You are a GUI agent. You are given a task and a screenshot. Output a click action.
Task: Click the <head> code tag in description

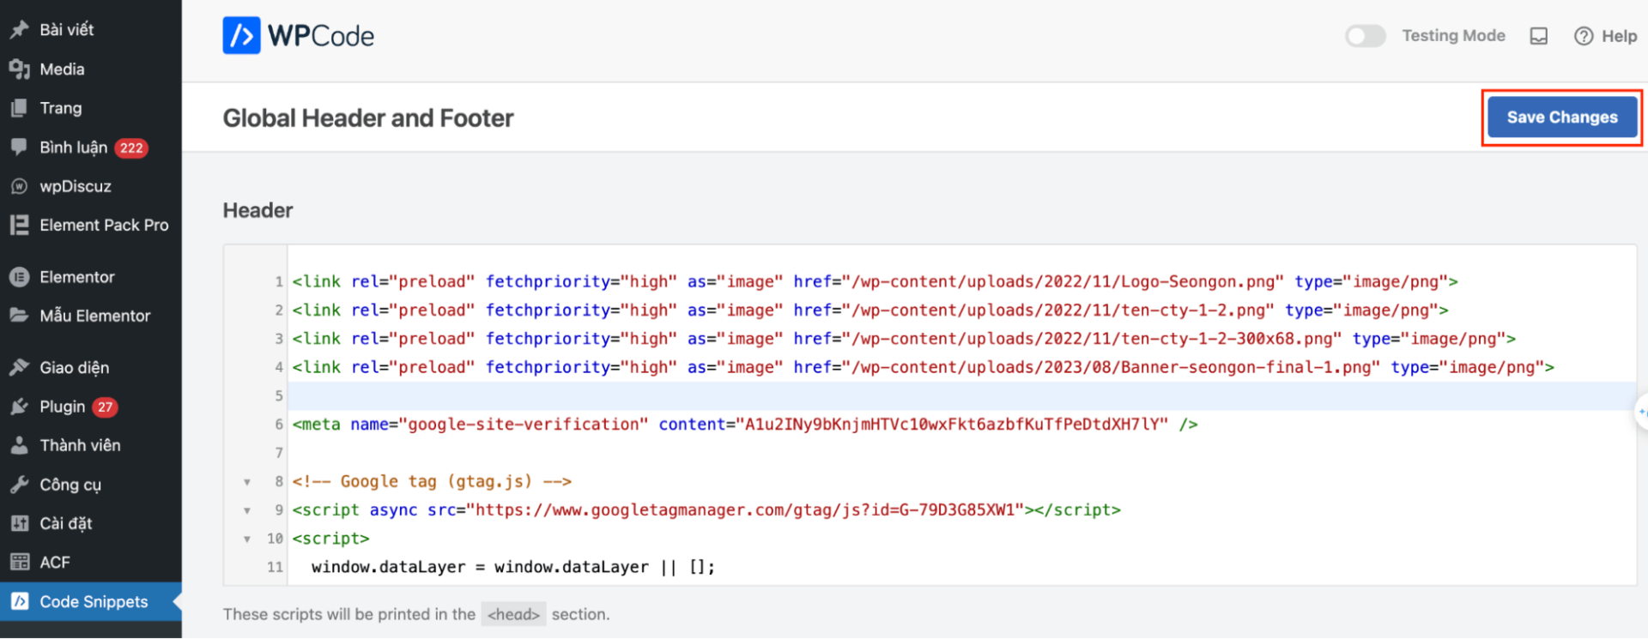(513, 615)
